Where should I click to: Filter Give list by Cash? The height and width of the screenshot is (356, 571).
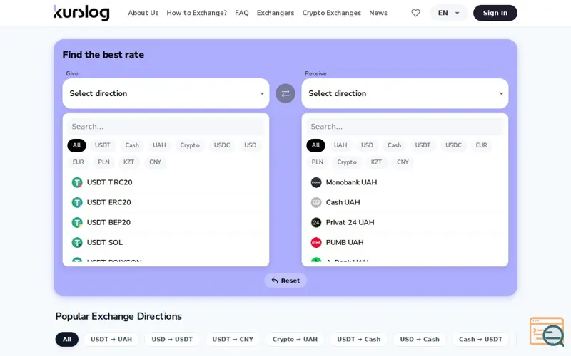[x=132, y=145]
